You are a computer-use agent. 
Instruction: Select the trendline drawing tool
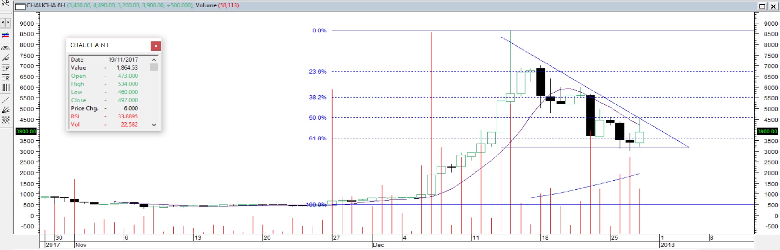[5, 99]
